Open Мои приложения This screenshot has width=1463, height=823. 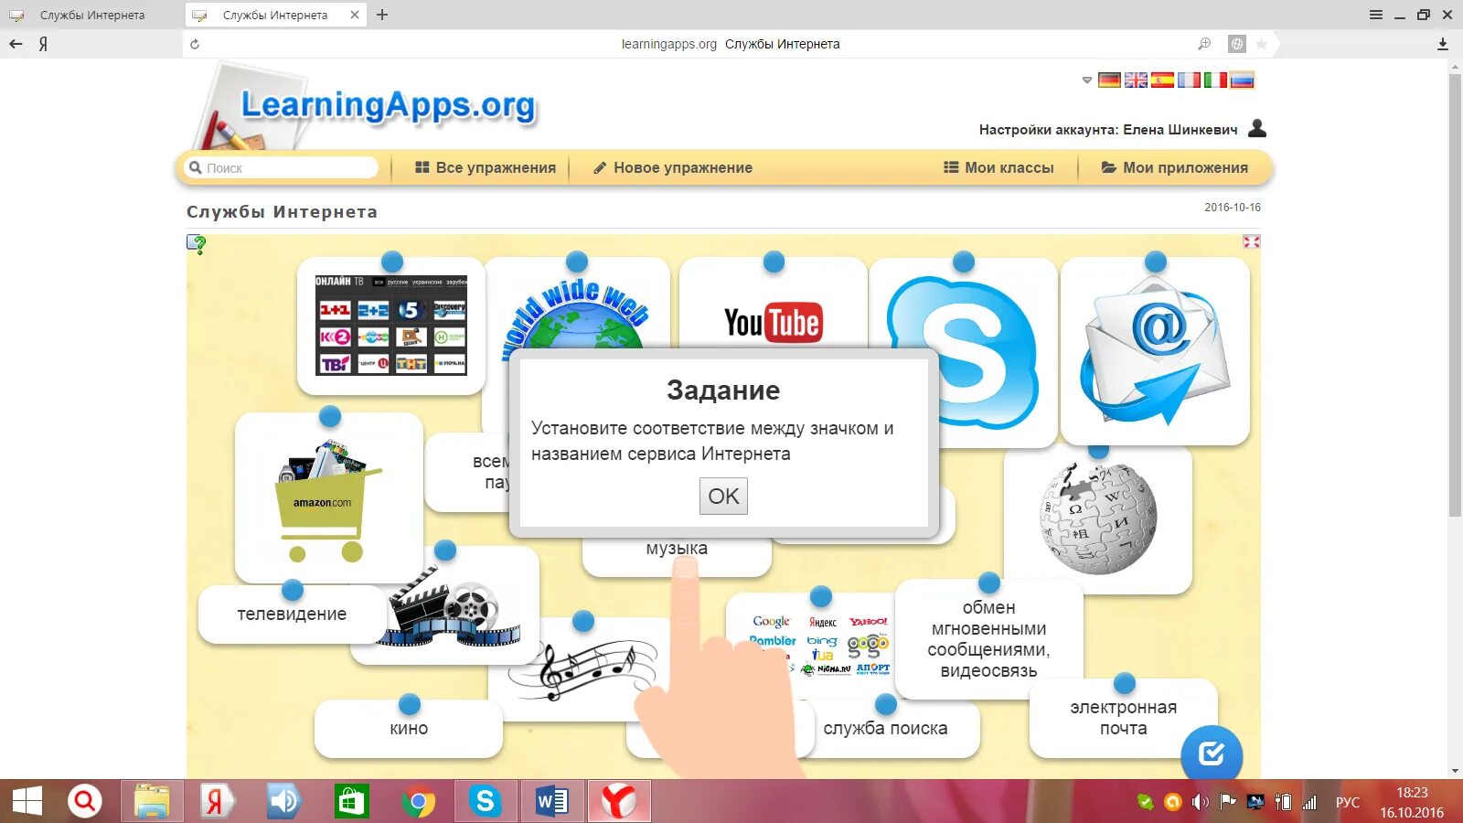coord(1175,168)
